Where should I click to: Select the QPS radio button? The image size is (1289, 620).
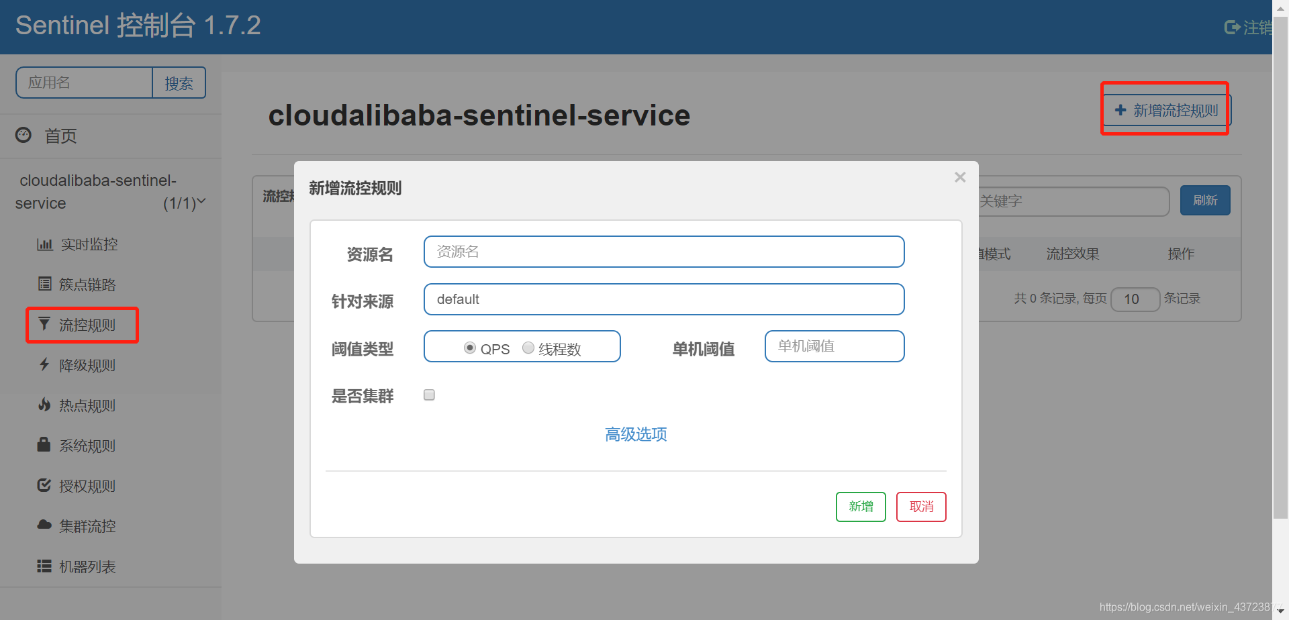pos(470,348)
